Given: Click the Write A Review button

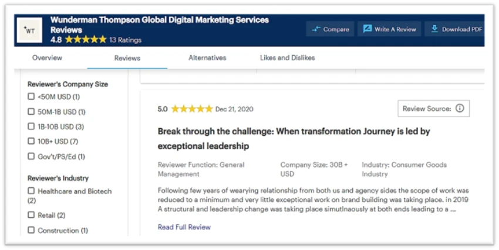Looking at the screenshot, I should 389,29.
